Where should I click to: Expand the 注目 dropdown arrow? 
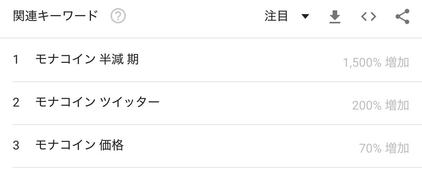tap(305, 17)
